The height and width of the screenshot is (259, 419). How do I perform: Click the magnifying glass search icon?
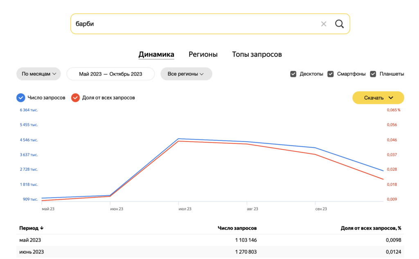click(x=339, y=24)
